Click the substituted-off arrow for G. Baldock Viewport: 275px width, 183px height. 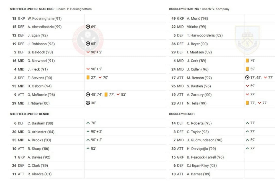point(88,52)
